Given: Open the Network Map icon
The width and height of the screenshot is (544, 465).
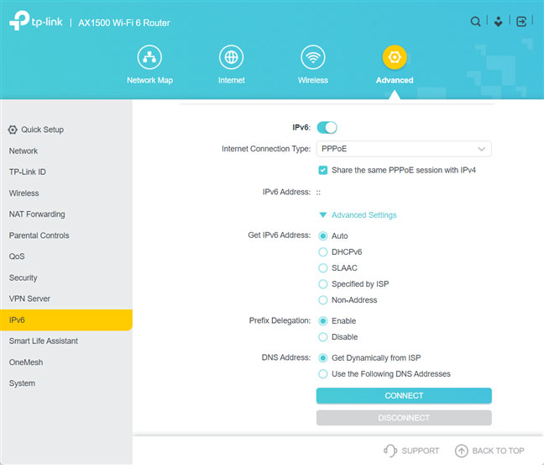Looking at the screenshot, I should coord(149,57).
